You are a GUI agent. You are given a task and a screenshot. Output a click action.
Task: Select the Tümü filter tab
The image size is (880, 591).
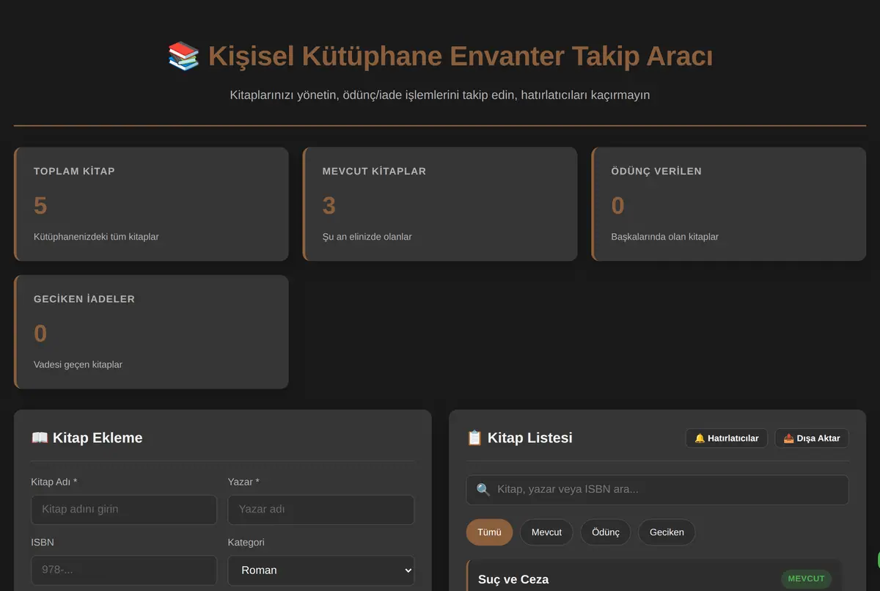489,532
